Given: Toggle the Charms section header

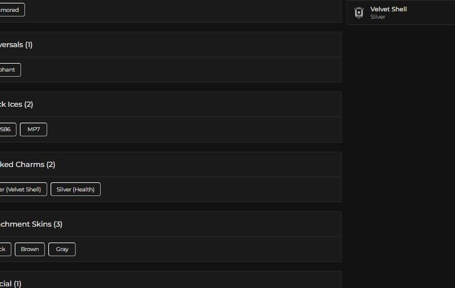Looking at the screenshot, I should 171,165.
